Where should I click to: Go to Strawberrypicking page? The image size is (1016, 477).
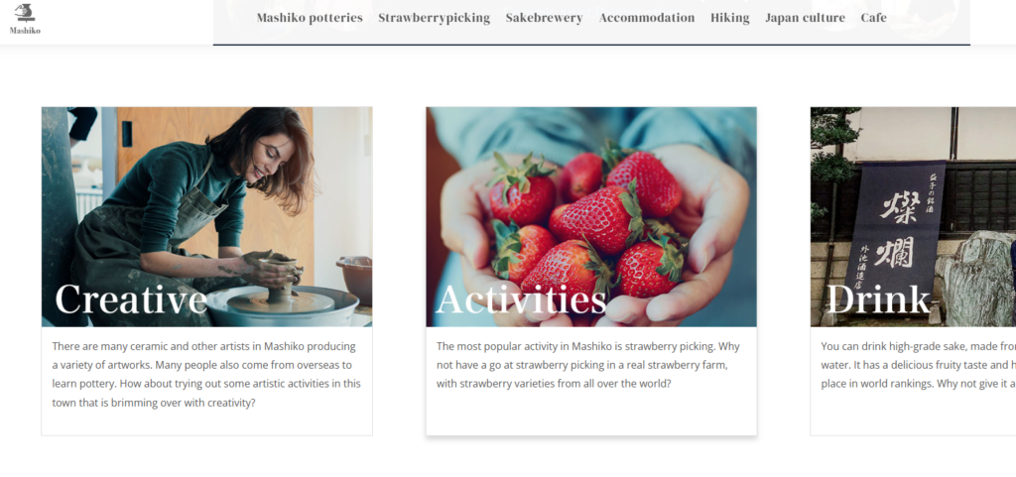click(x=435, y=18)
